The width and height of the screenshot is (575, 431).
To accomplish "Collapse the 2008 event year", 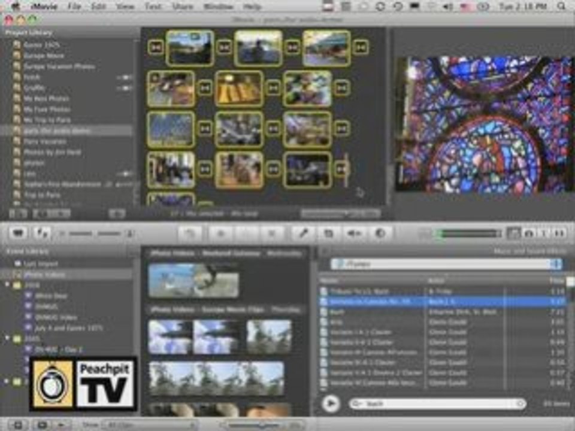I will tap(7, 285).
